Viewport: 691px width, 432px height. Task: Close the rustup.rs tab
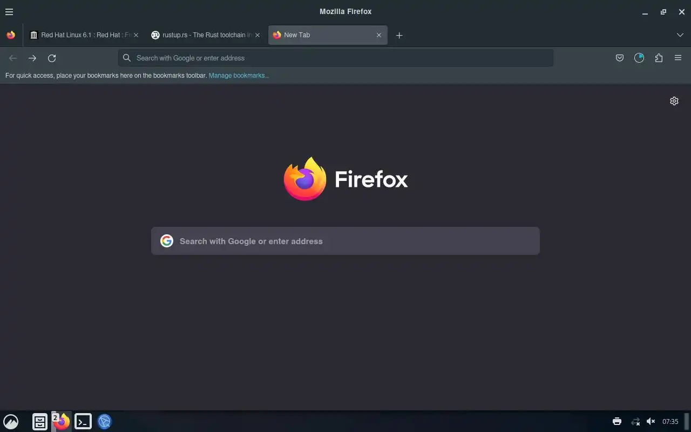258,35
